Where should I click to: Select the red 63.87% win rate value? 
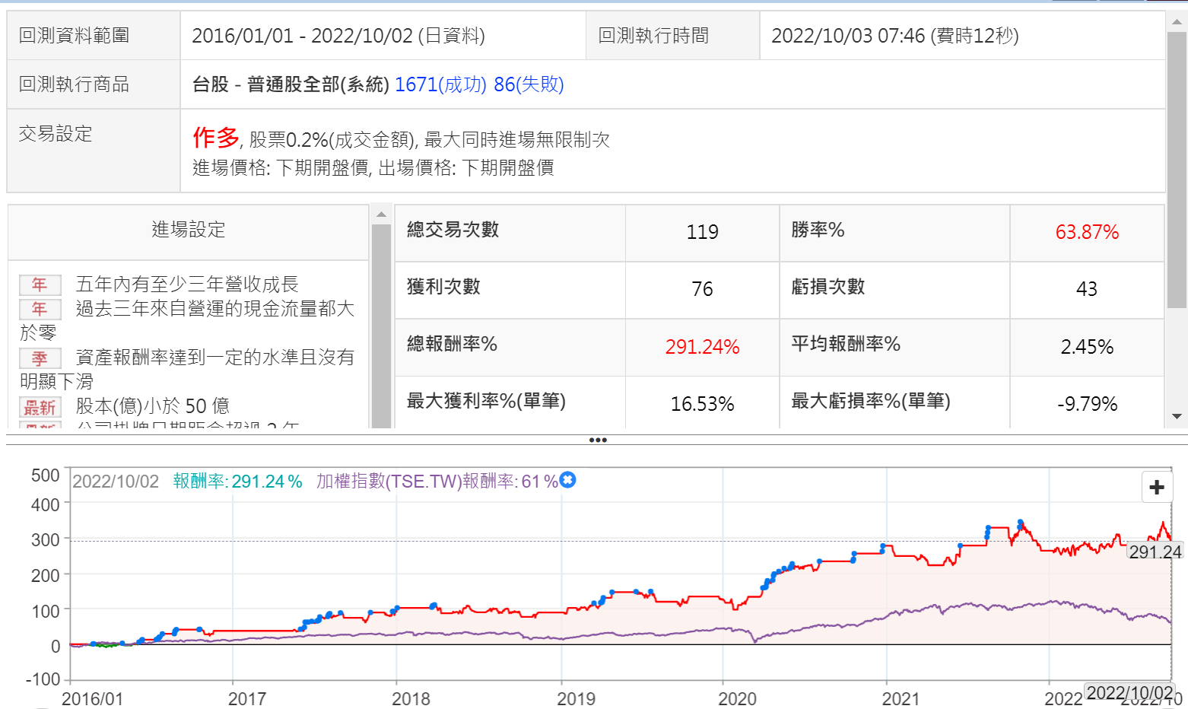(x=1086, y=232)
